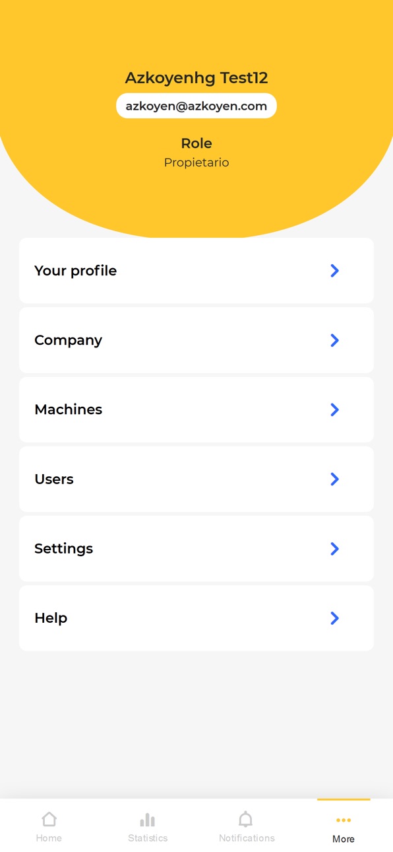Click the chevron arrow beside Your profile
Screen dimensions: 393x852
[334, 271]
